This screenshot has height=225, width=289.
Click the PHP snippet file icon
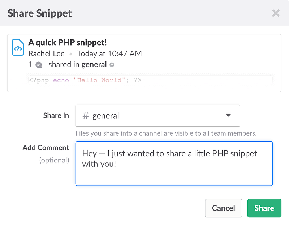[18, 47]
